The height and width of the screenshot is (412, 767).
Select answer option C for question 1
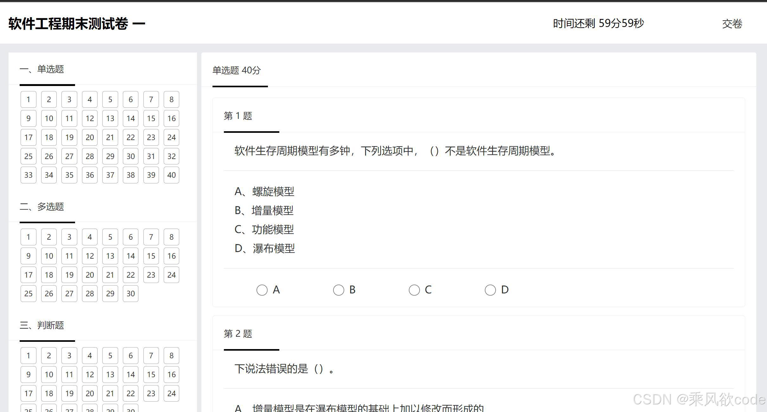(414, 290)
